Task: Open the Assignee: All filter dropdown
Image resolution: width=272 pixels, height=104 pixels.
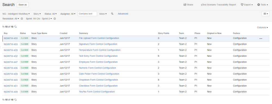Action: point(68,14)
